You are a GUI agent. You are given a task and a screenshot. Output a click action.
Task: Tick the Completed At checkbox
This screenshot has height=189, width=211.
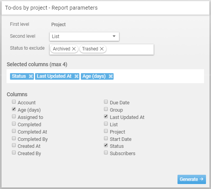tap(14, 131)
